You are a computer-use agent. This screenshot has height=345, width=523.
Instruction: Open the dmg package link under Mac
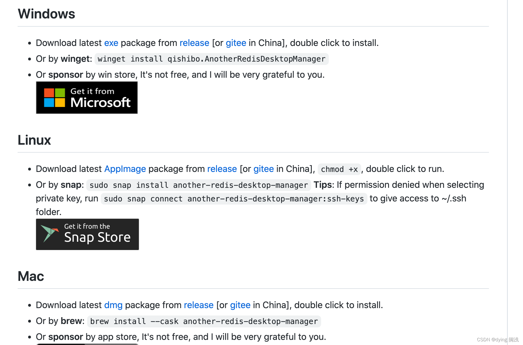pos(113,305)
